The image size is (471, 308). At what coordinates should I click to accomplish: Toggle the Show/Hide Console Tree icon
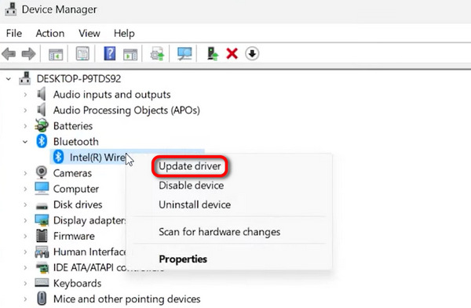pyautogui.click(x=56, y=54)
